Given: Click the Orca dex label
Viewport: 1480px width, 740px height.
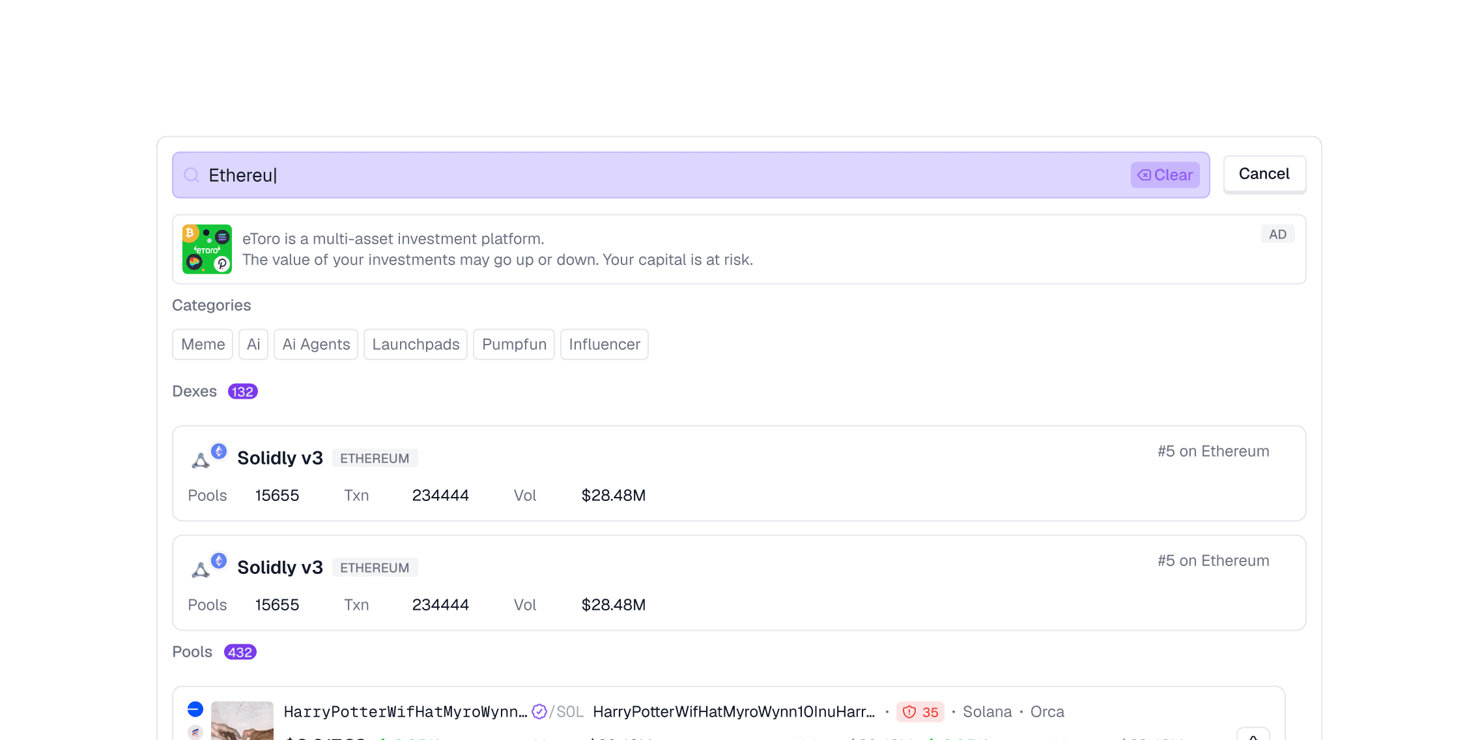Looking at the screenshot, I should pos(1047,712).
